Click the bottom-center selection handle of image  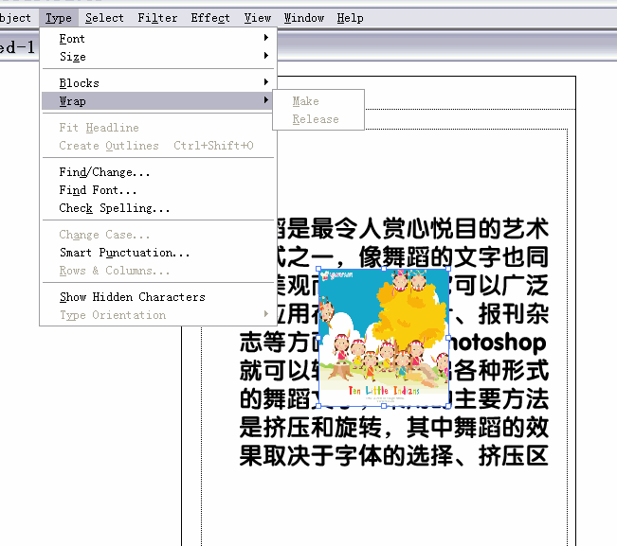[x=384, y=406]
